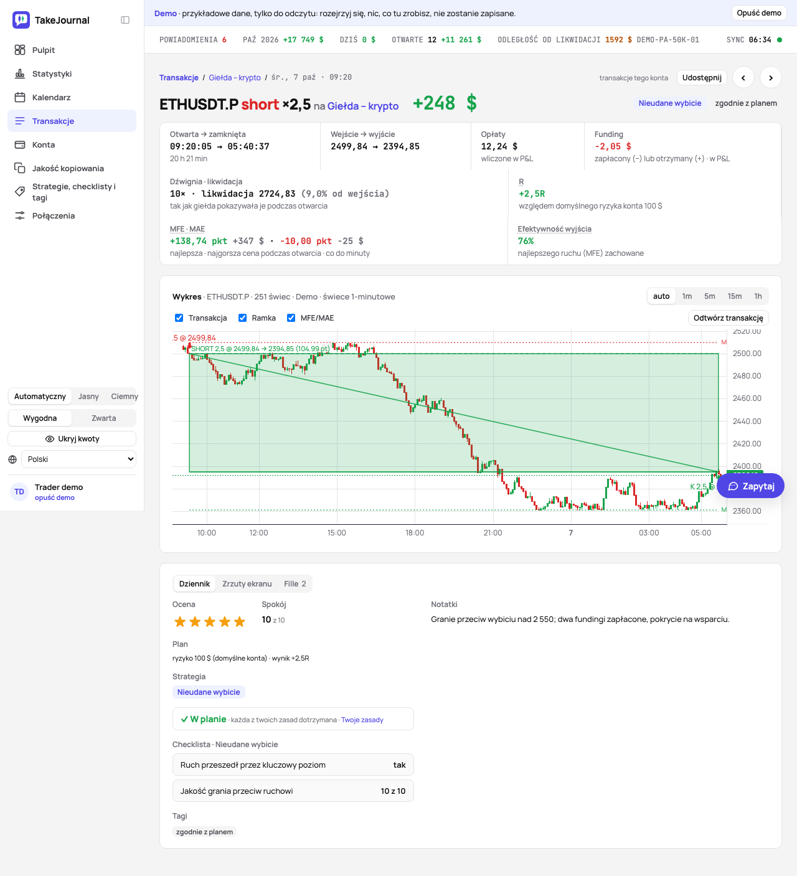Uncheck the Ramka chart checkbox
Screen dimensions: 797x876
(x=243, y=318)
